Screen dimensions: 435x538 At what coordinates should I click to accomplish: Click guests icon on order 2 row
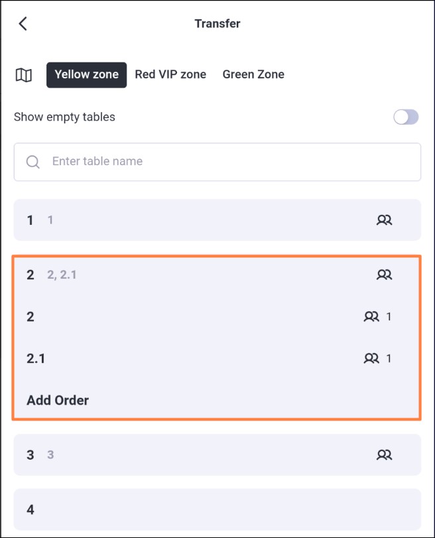(371, 316)
